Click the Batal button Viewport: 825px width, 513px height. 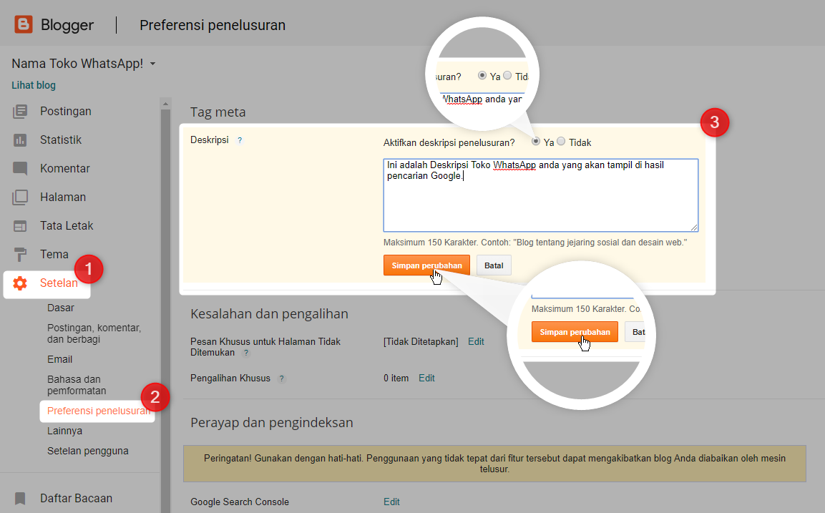coord(494,265)
